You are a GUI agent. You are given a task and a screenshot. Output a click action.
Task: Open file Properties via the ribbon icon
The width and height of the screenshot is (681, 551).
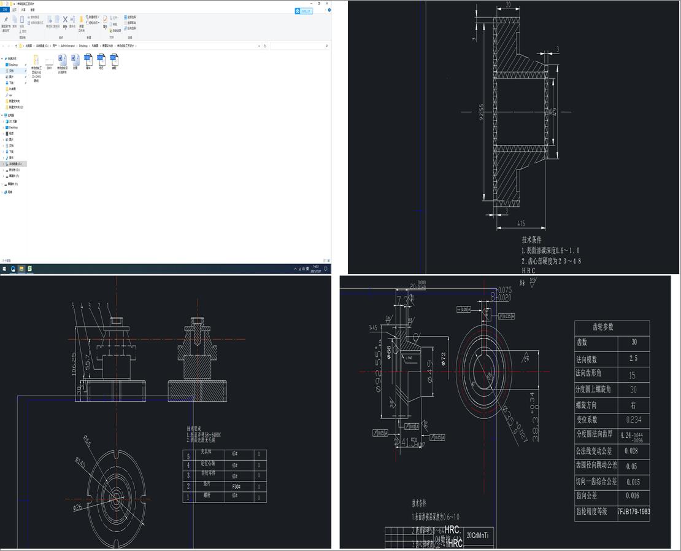pos(105,20)
